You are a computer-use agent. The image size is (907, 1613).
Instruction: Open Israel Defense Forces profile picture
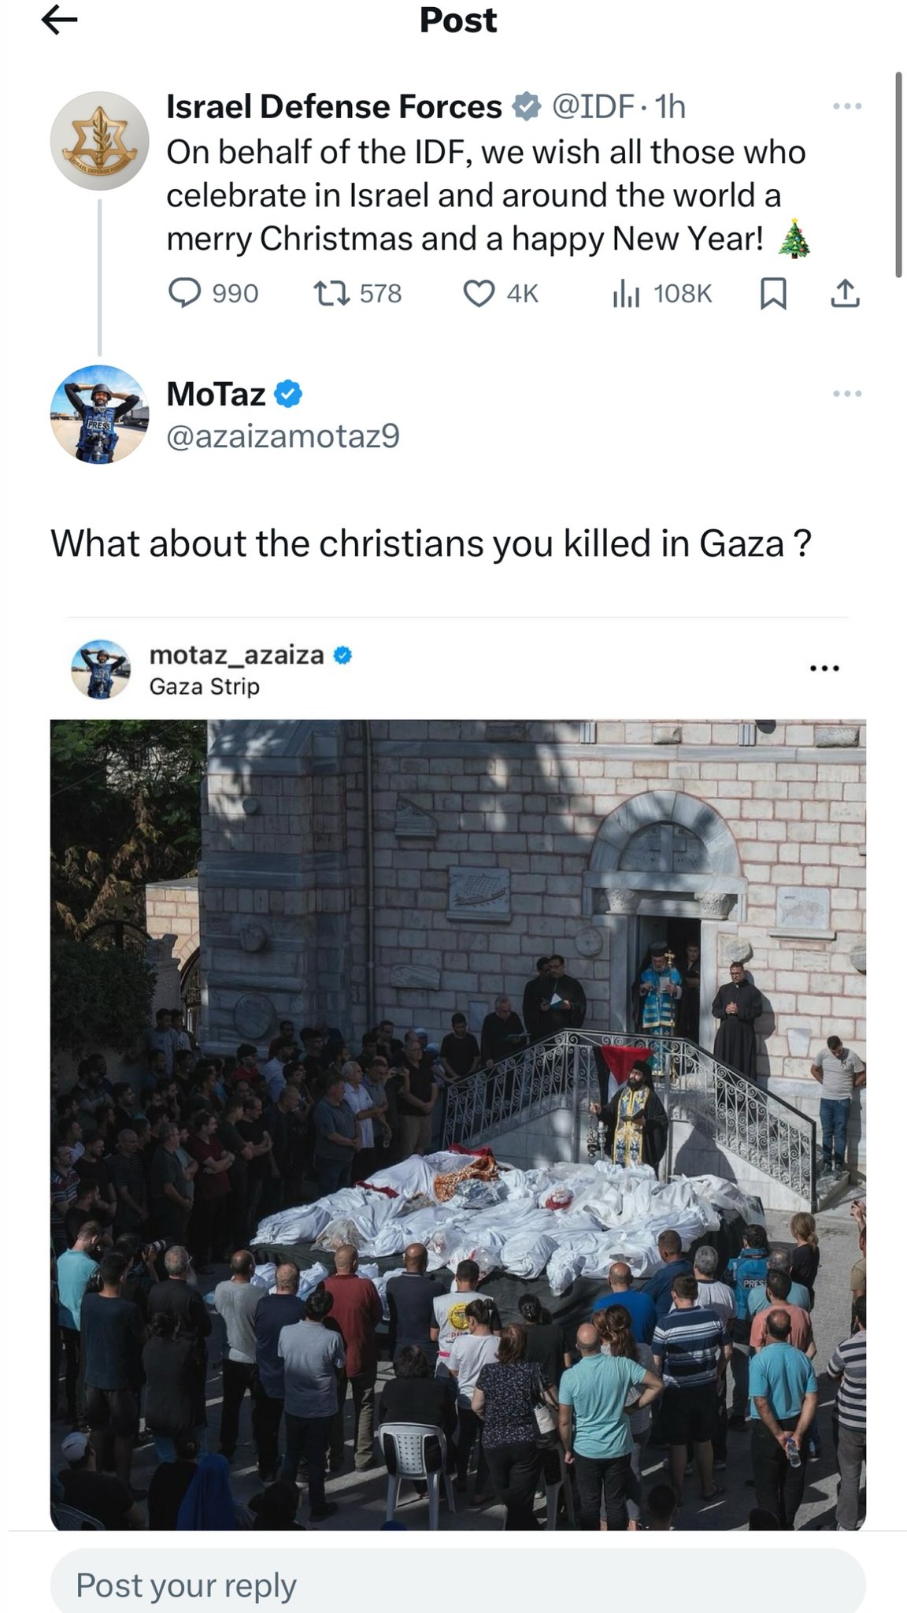[x=99, y=141]
